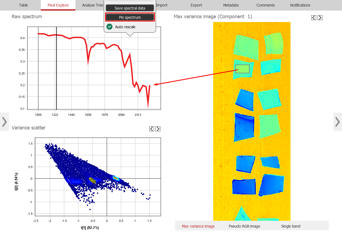Switch to Single band view

pyautogui.click(x=291, y=226)
